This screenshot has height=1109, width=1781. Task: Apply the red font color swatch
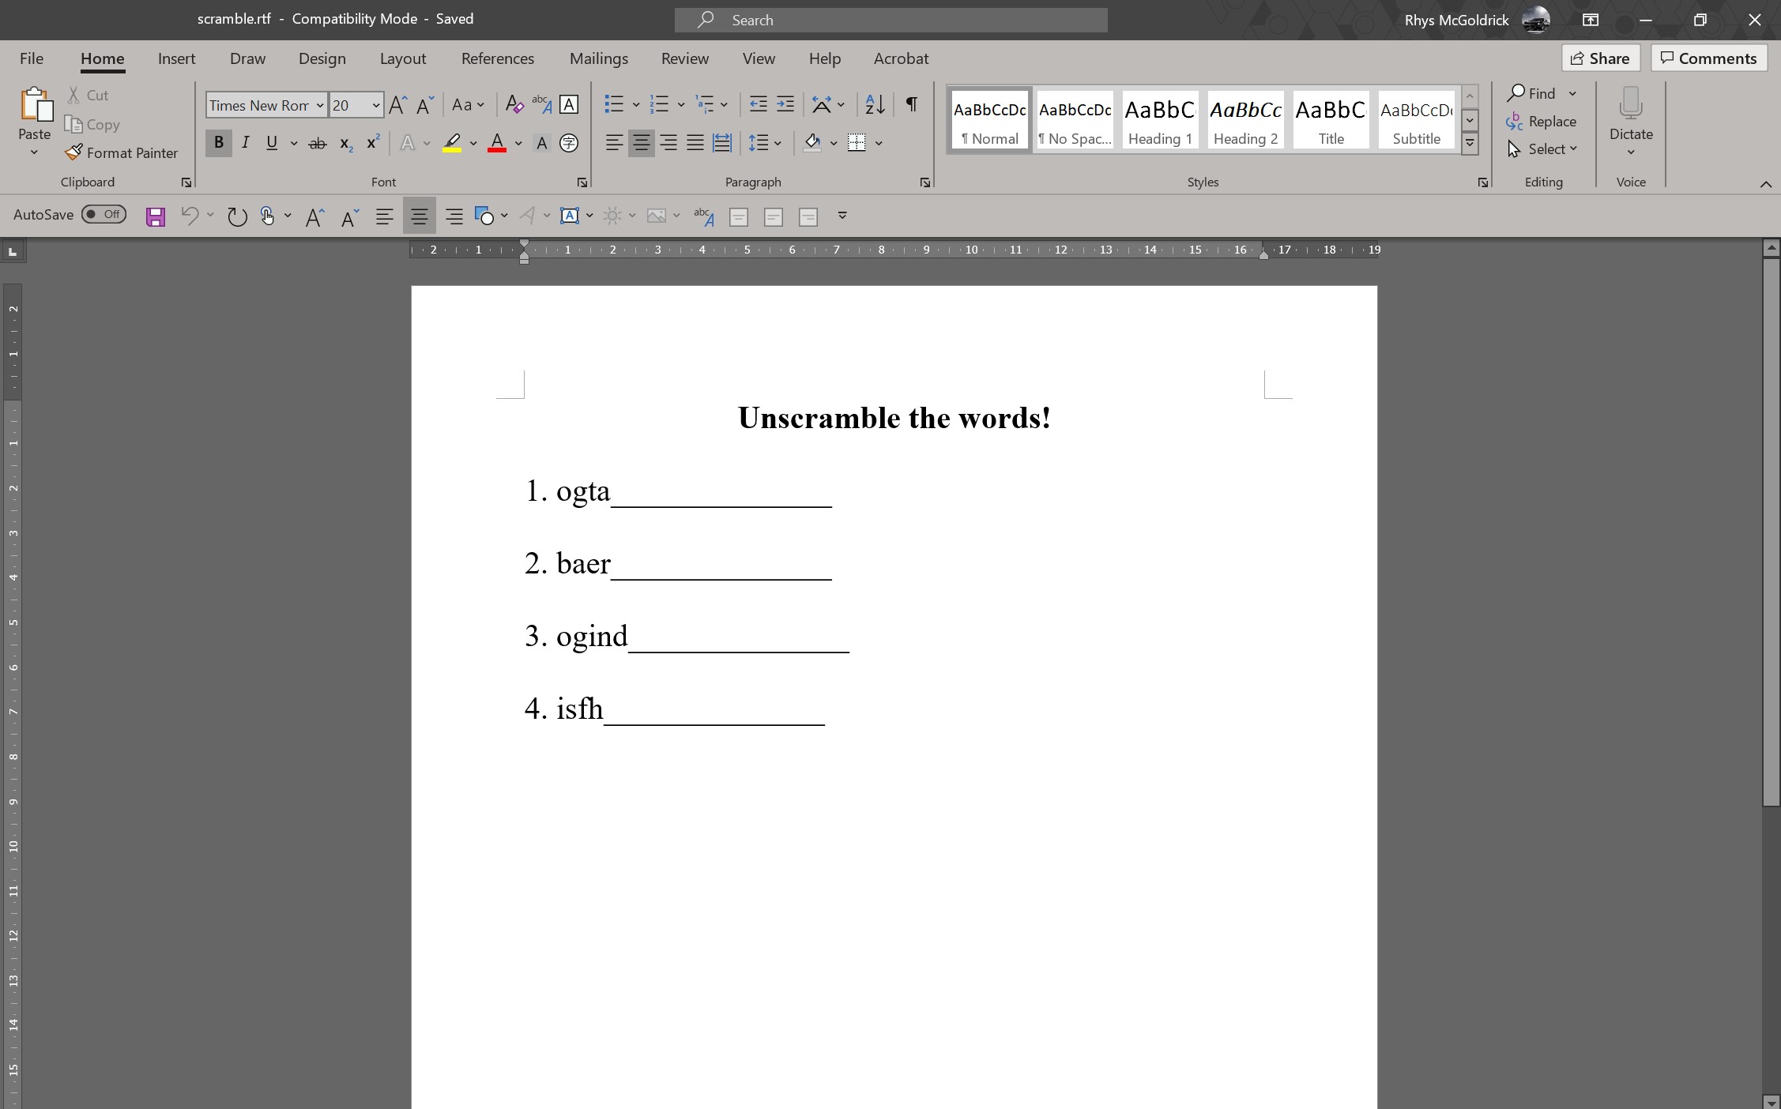tap(497, 143)
